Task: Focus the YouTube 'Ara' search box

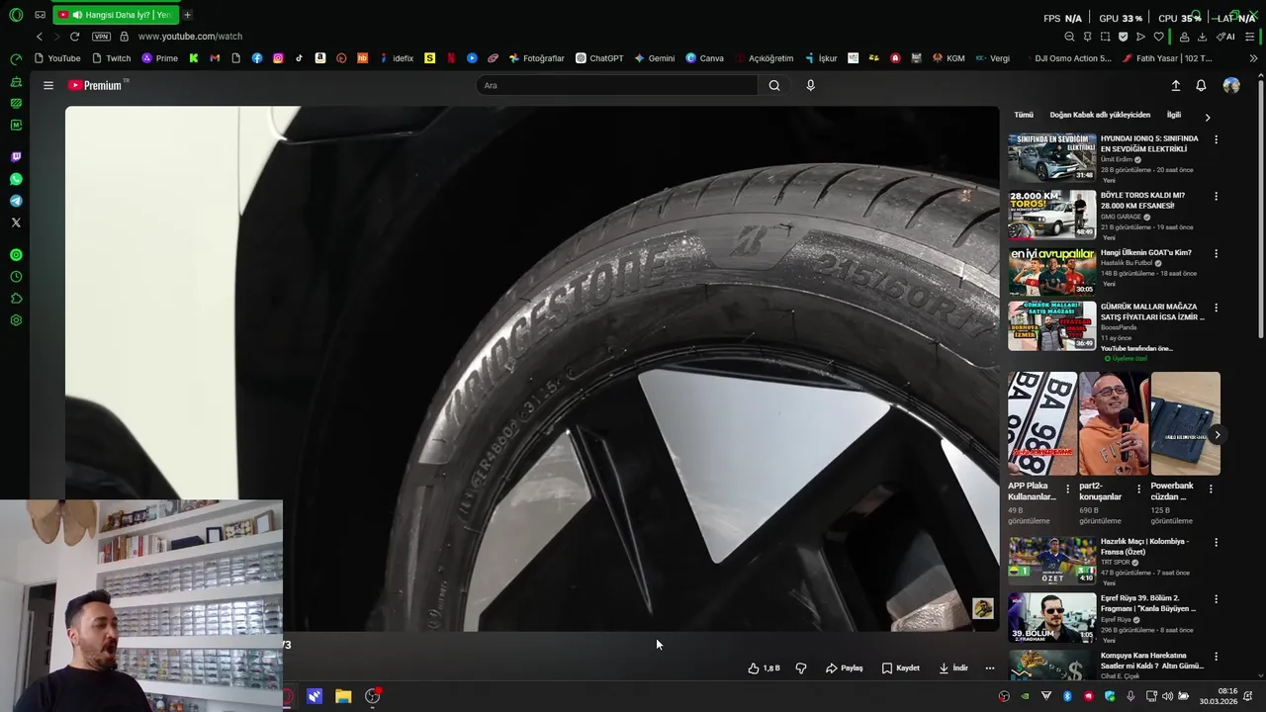Action: click(618, 85)
